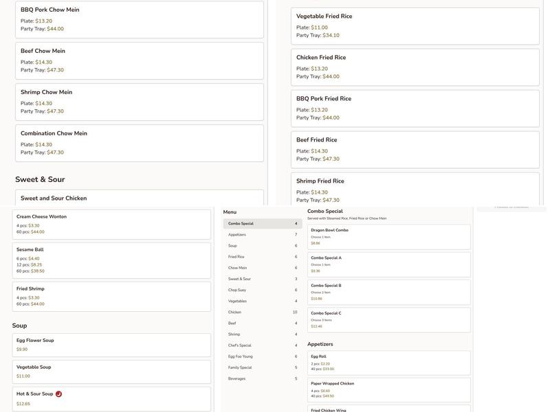Choose Chop Suey in the Menu sidebar
550x412 pixels.
coord(262,290)
